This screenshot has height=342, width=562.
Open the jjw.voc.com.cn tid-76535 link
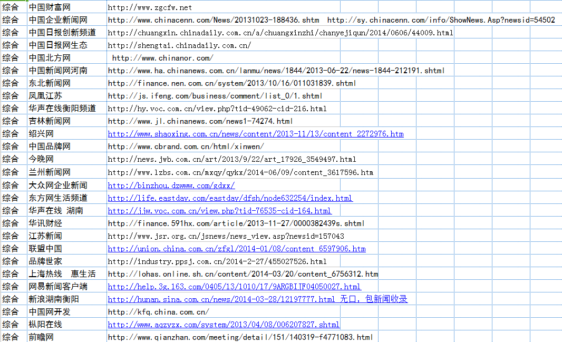click(x=220, y=211)
